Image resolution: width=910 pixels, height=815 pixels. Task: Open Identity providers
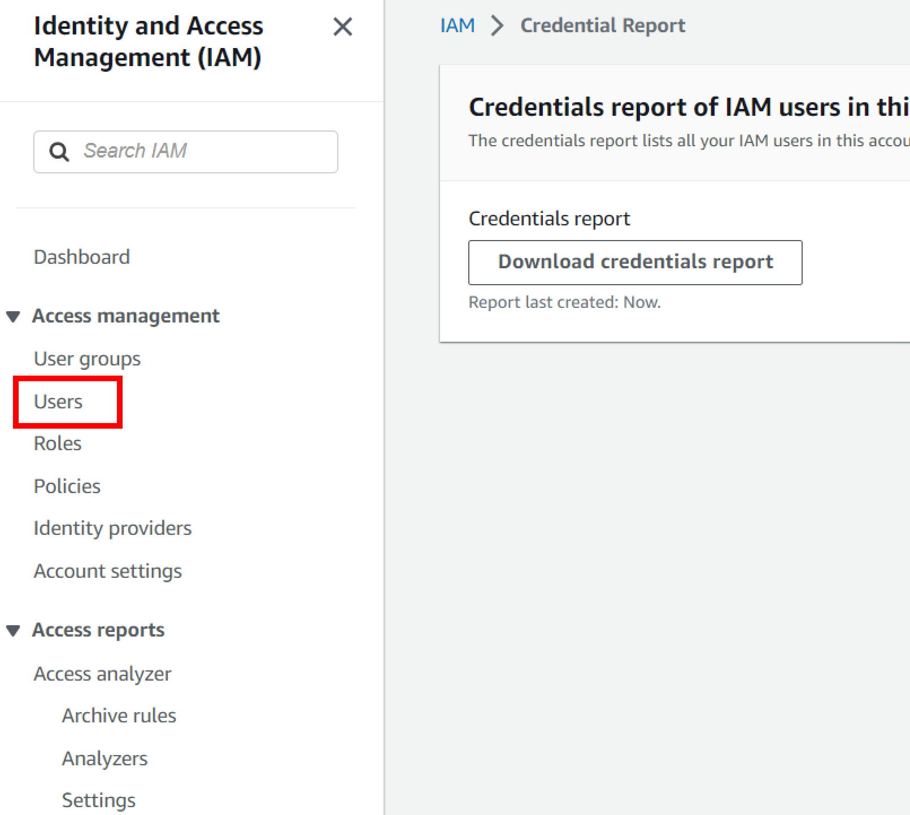(112, 528)
